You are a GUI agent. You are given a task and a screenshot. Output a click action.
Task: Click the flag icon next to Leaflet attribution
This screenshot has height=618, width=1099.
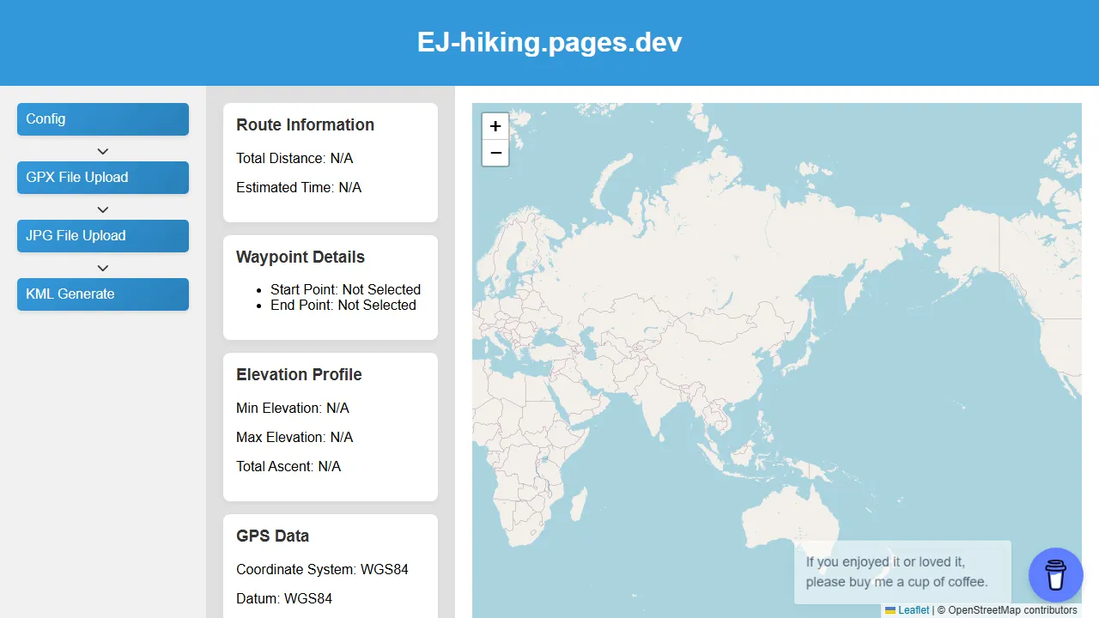(x=889, y=610)
